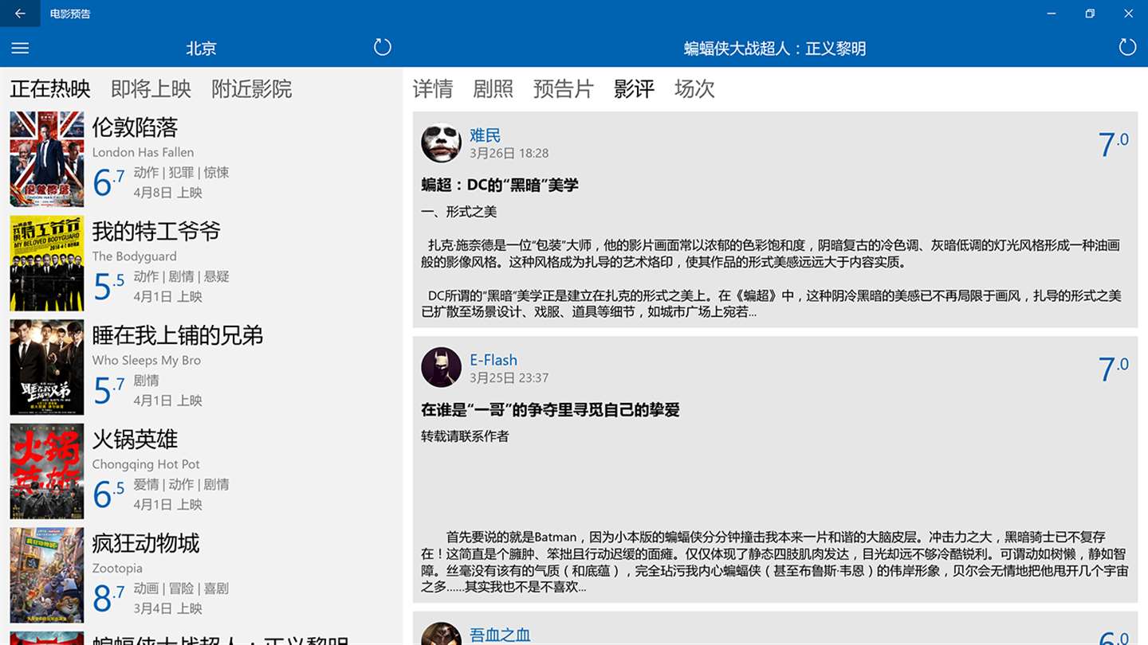Open the reviewer name 吾血之血

[500, 635]
